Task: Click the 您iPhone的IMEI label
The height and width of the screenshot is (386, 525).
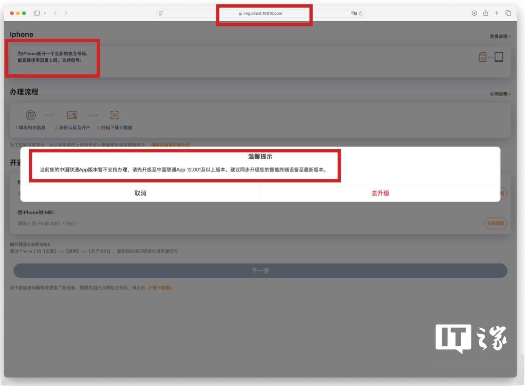Action: [36, 212]
